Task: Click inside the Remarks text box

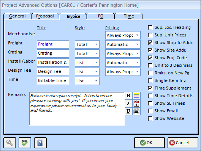Action: click(77, 109)
